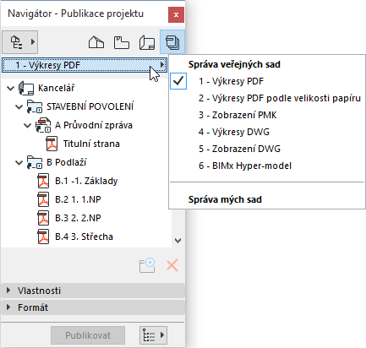
Task: Choose Správa veřejných sad menu entry
Action: point(234,64)
